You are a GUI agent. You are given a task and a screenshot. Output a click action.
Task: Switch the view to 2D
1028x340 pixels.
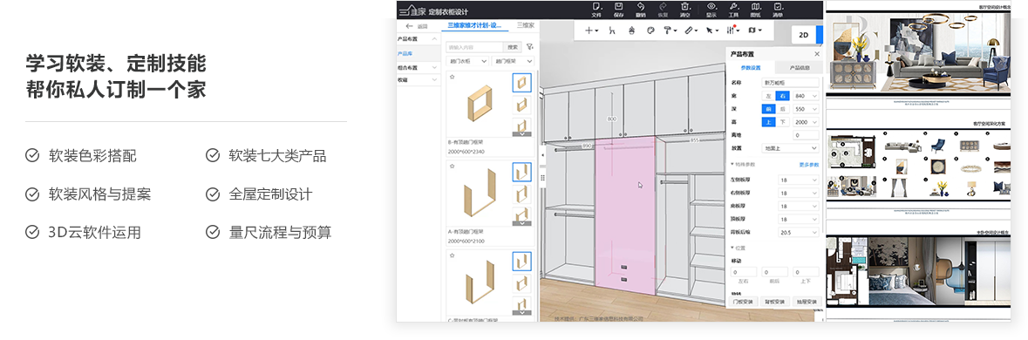click(803, 35)
